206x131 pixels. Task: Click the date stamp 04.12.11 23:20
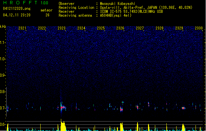17,15
